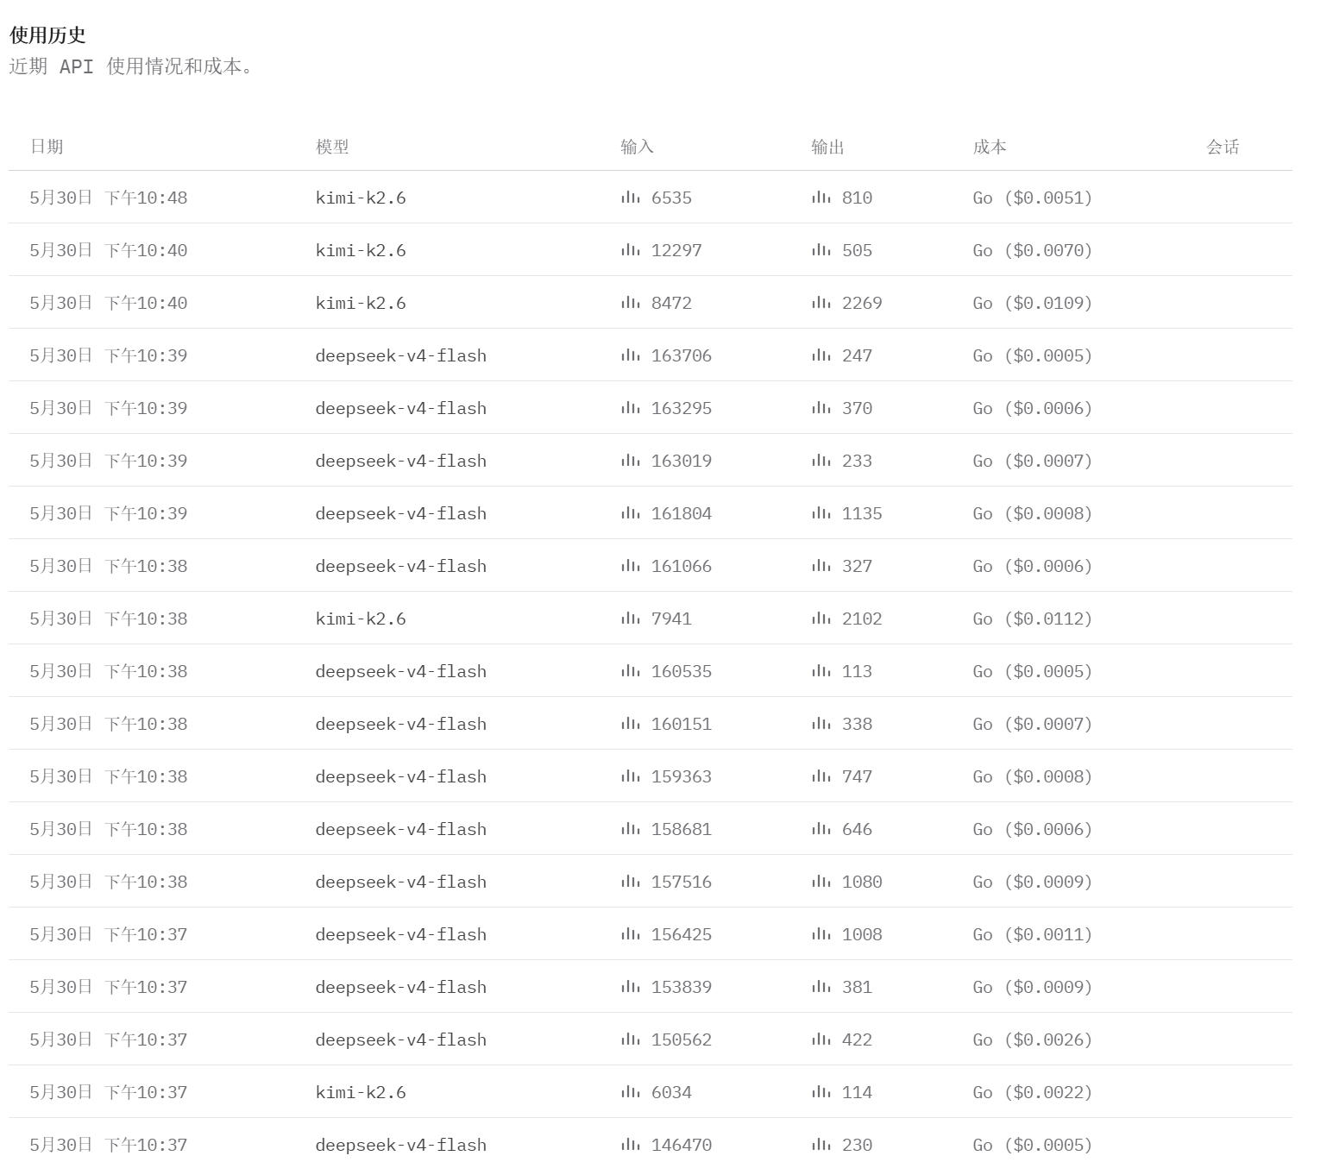Tap the bar chart icon before output 2269
Image resolution: width=1327 pixels, height=1162 pixels.
[x=821, y=303]
